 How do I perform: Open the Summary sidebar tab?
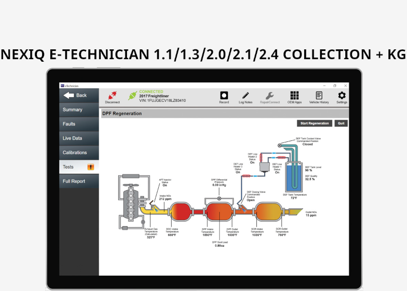pos(79,110)
